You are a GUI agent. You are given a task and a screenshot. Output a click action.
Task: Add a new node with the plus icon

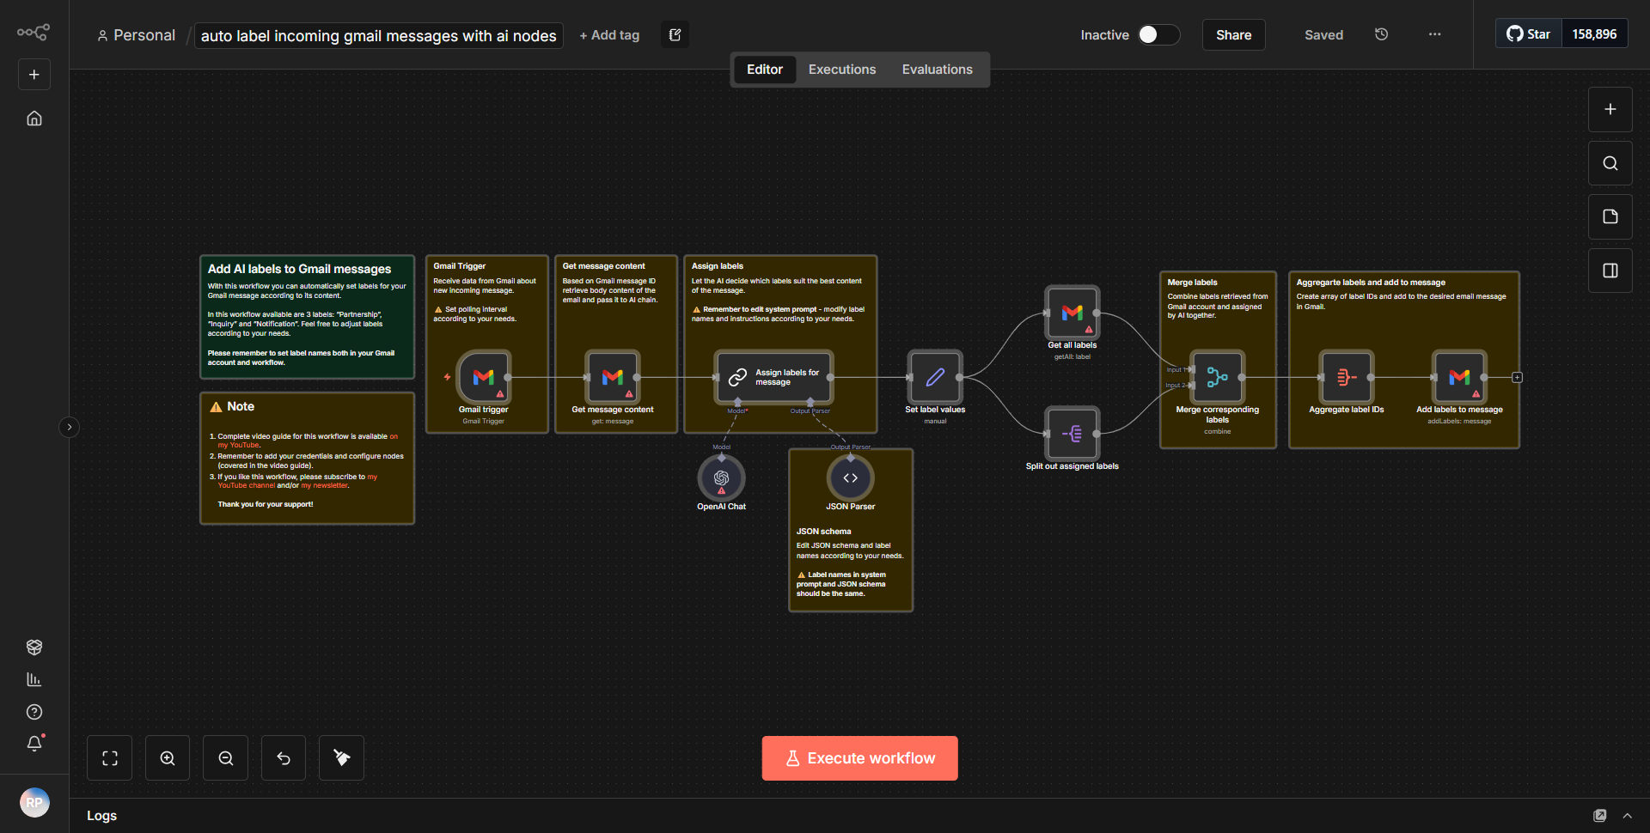pyautogui.click(x=1610, y=109)
